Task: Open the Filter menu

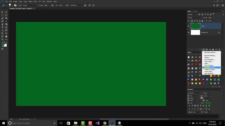Action: pyautogui.click(x=36, y=1)
